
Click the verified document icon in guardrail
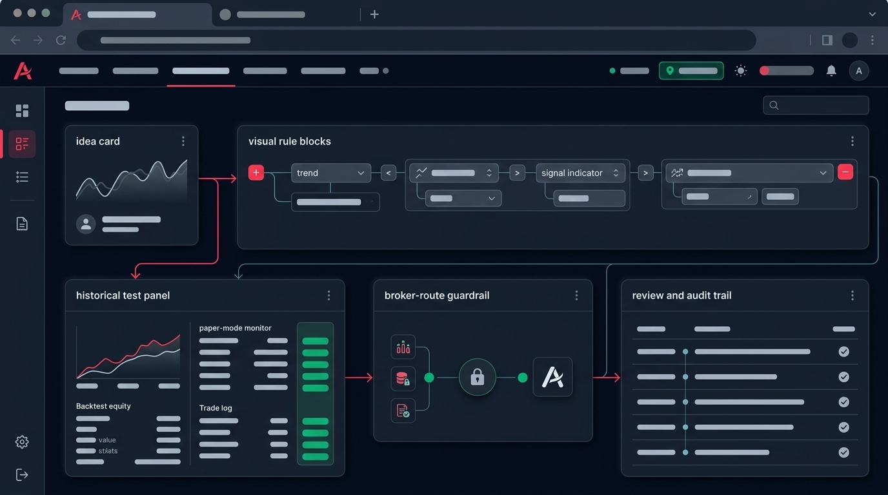tap(403, 411)
